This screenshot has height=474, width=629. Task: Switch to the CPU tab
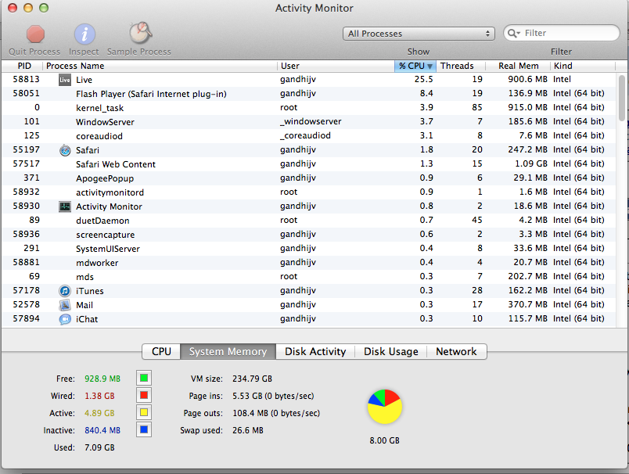[x=161, y=352]
